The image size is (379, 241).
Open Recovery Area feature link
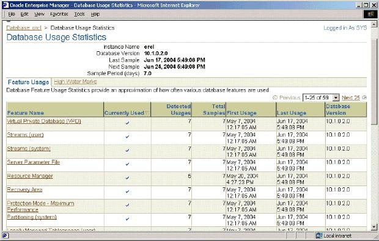tap(24, 190)
